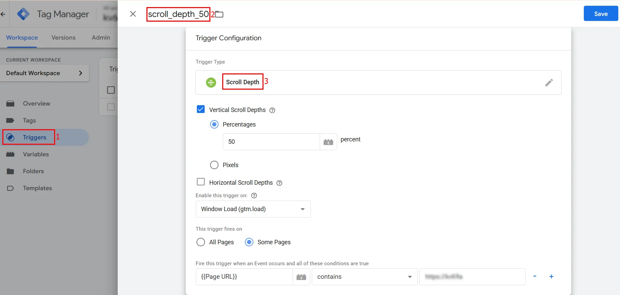
Task: Open the Variables menu item in the sidebar
Action: tap(36, 154)
